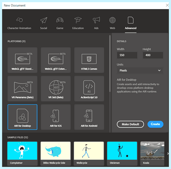The height and width of the screenshot is (169, 171).
Task: Select the Social paper plane icon
Action: pos(44,20)
